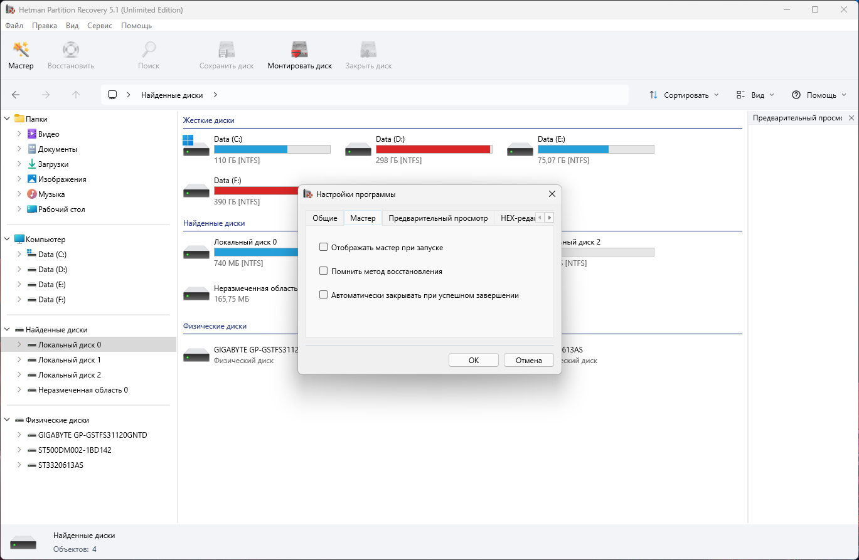Open Помощь dropdown in navigation bar
Screen dimensions: 859x560
click(x=819, y=95)
